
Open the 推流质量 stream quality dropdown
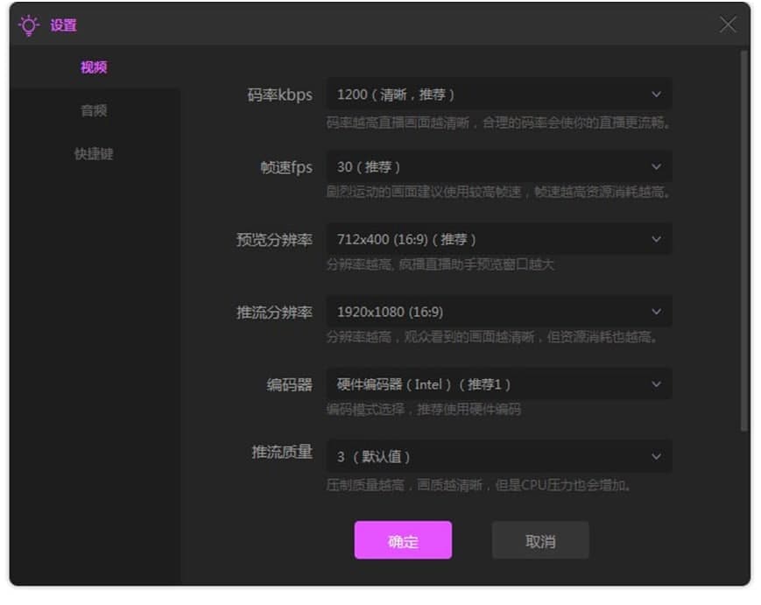[x=499, y=456]
